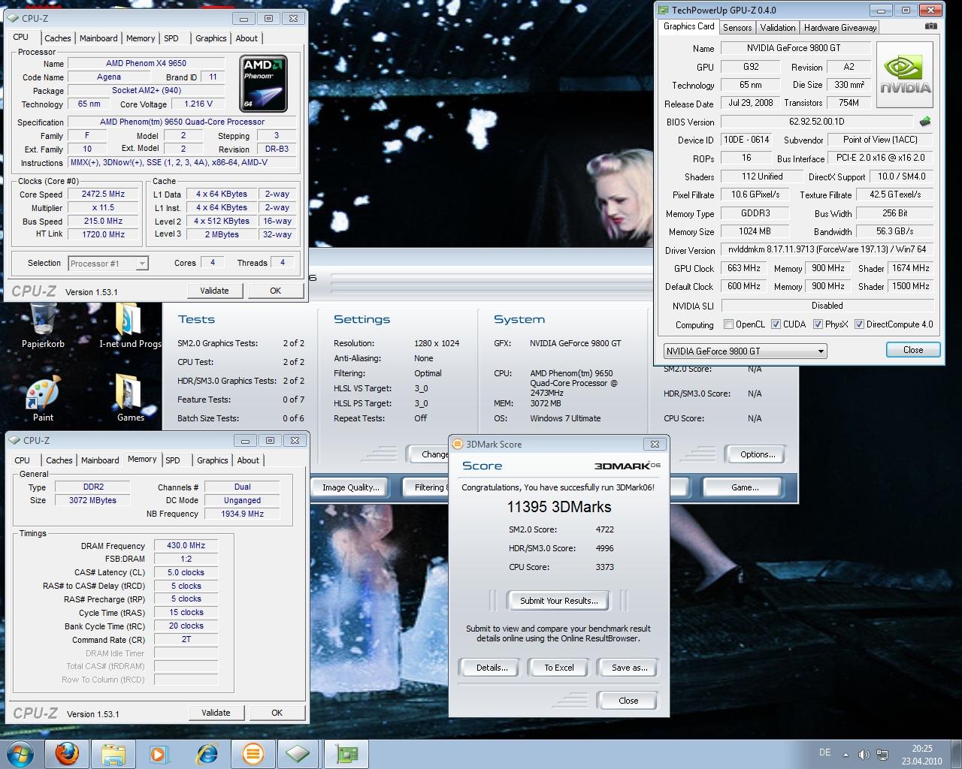Image resolution: width=962 pixels, height=769 pixels.
Task: Open Windows Media Player taskbar icon
Action: click(159, 753)
